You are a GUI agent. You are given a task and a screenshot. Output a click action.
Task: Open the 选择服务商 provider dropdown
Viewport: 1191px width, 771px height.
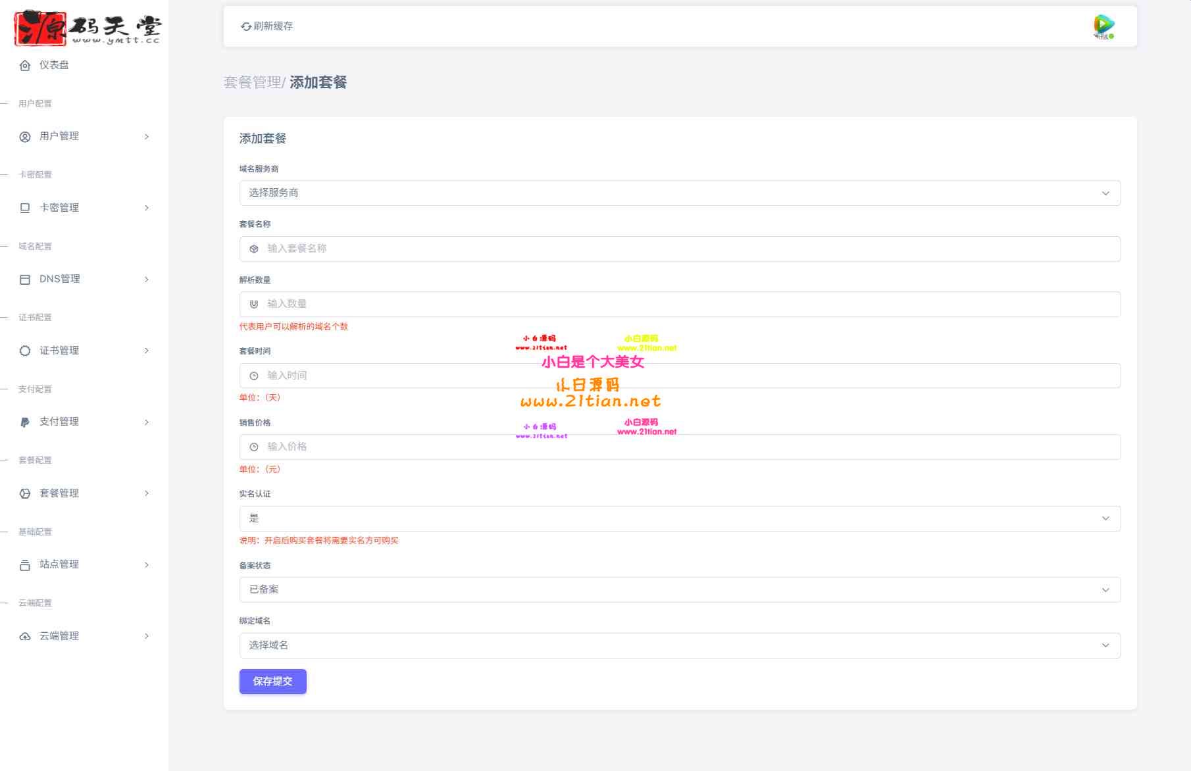tap(679, 193)
